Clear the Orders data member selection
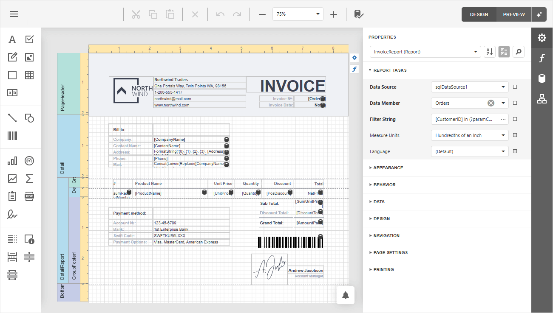This screenshot has width=553, height=313. [x=491, y=103]
